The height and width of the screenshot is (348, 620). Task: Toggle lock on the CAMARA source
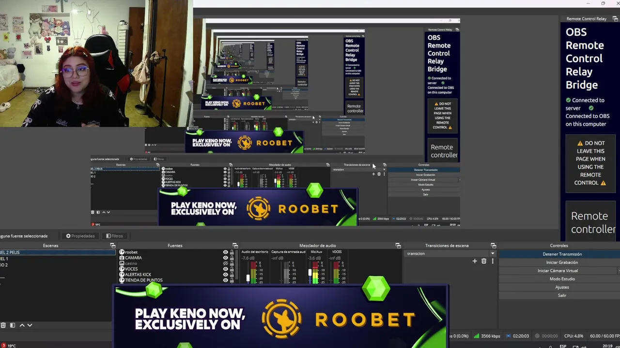232,258
